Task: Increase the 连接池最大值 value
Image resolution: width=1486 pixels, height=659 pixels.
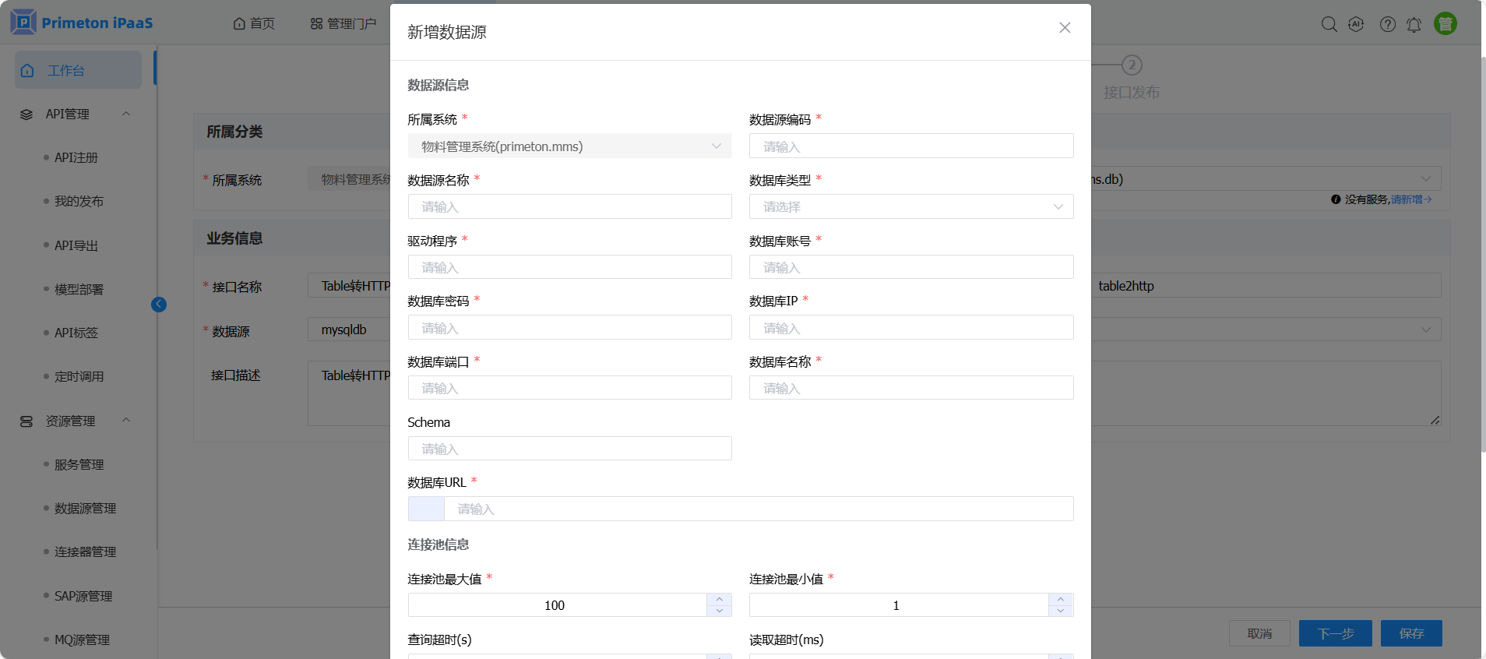Action: tap(719, 600)
